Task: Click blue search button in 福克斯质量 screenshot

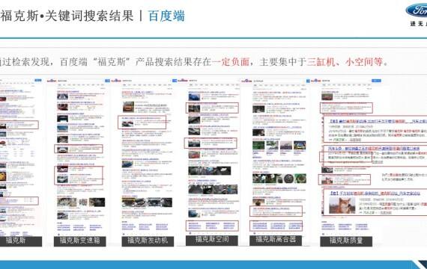Action: pos(376,81)
